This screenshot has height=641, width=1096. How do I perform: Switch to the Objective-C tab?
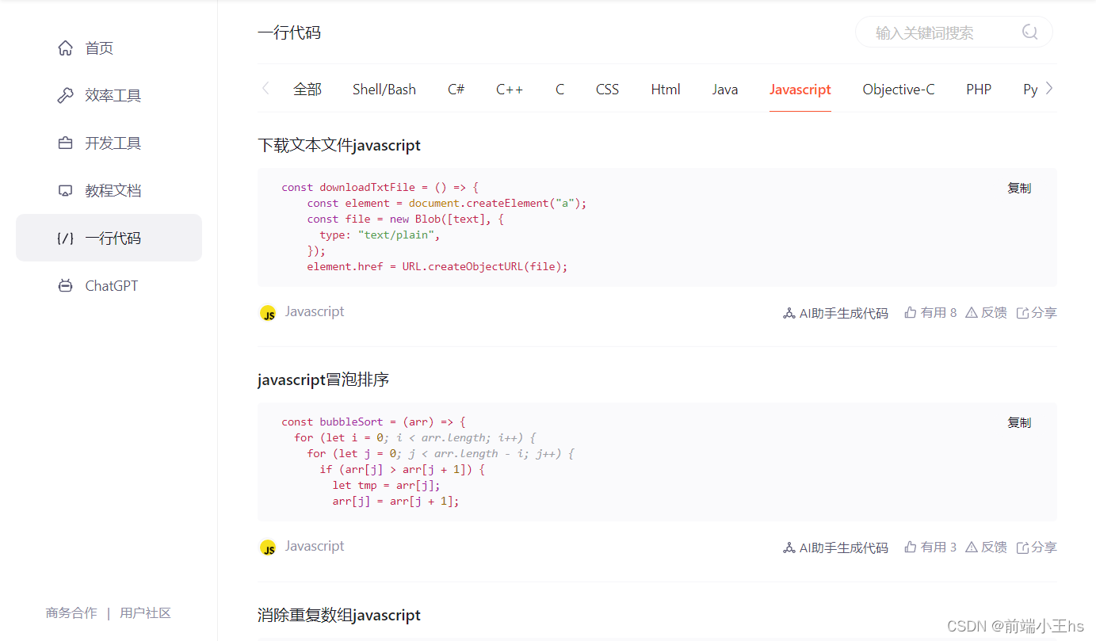click(x=899, y=90)
